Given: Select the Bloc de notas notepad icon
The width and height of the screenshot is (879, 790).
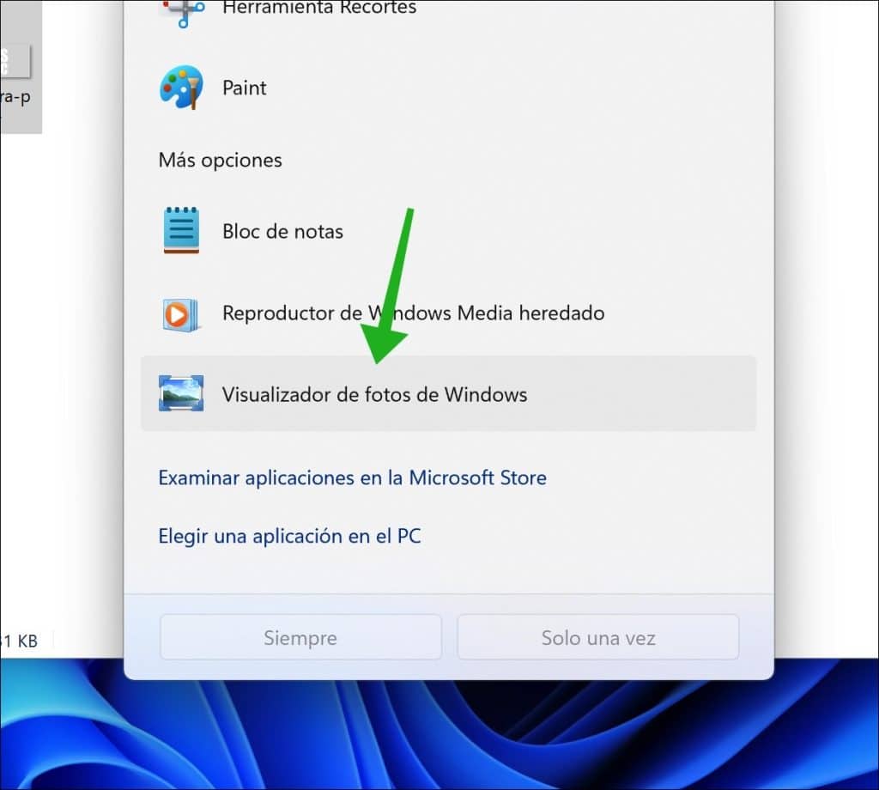Looking at the screenshot, I should [x=181, y=230].
